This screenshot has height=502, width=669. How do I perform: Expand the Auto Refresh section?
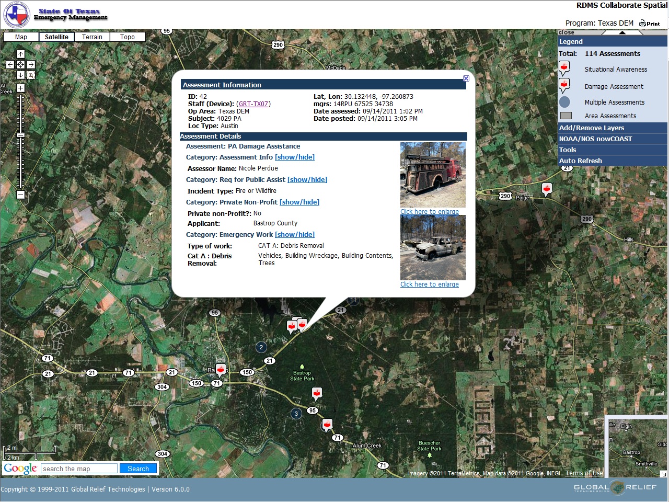[613, 161]
